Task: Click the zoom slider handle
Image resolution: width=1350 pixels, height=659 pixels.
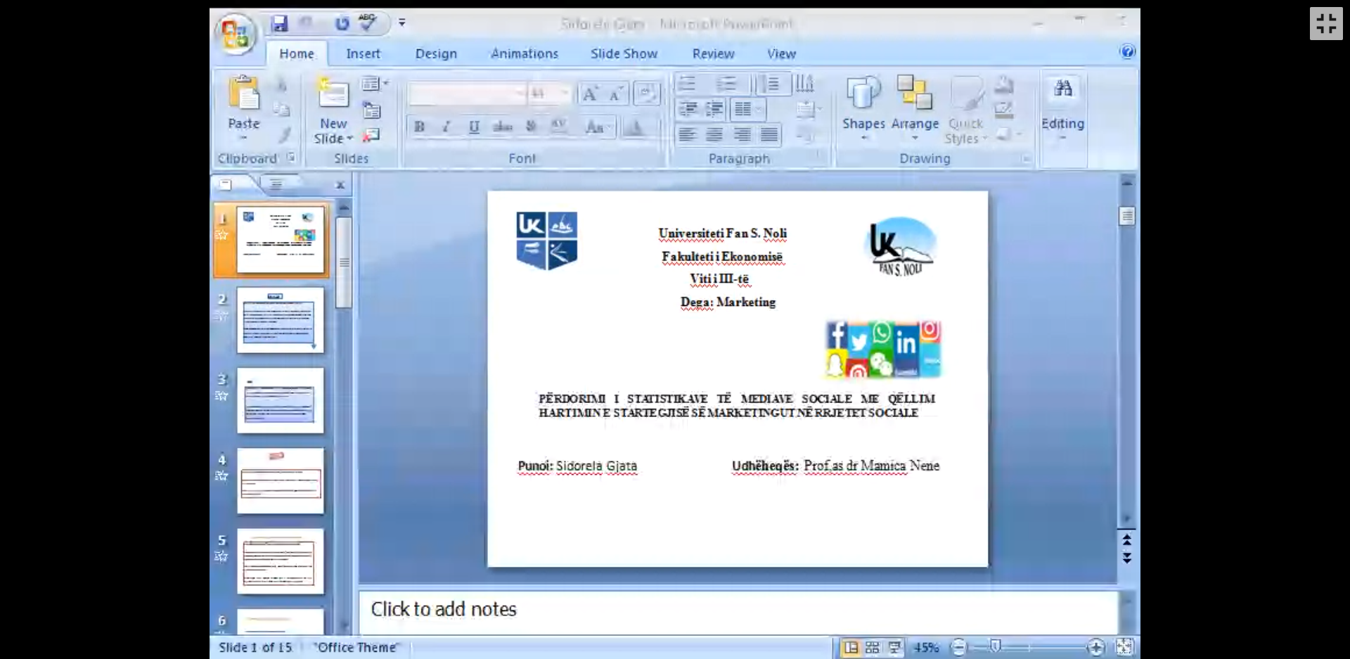Action: pos(996,647)
